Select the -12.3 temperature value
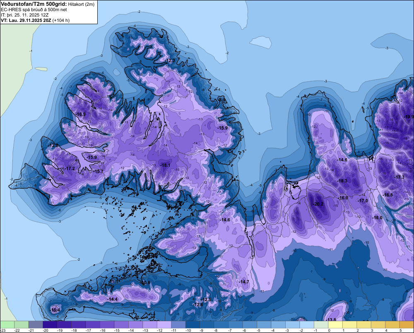414x333 pixels. pos(170,61)
